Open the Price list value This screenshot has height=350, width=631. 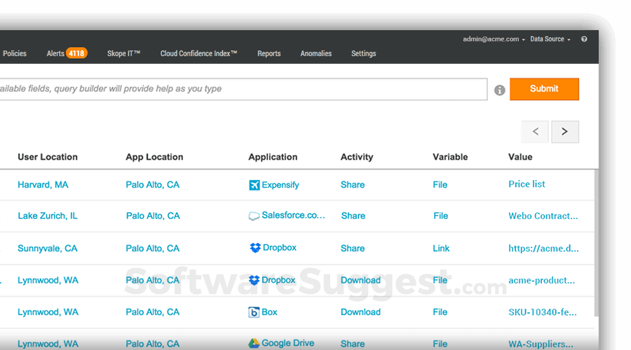[x=527, y=184]
